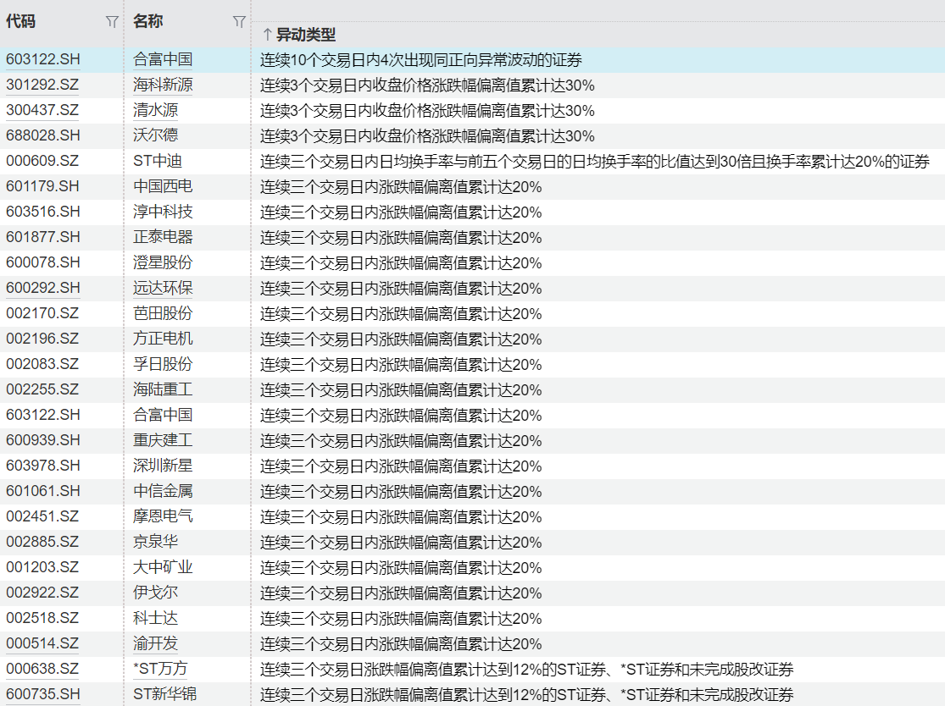This screenshot has width=945, height=706.
Task: Click stock name 中国西电
Action: pyautogui.click(x=163, y=187)
